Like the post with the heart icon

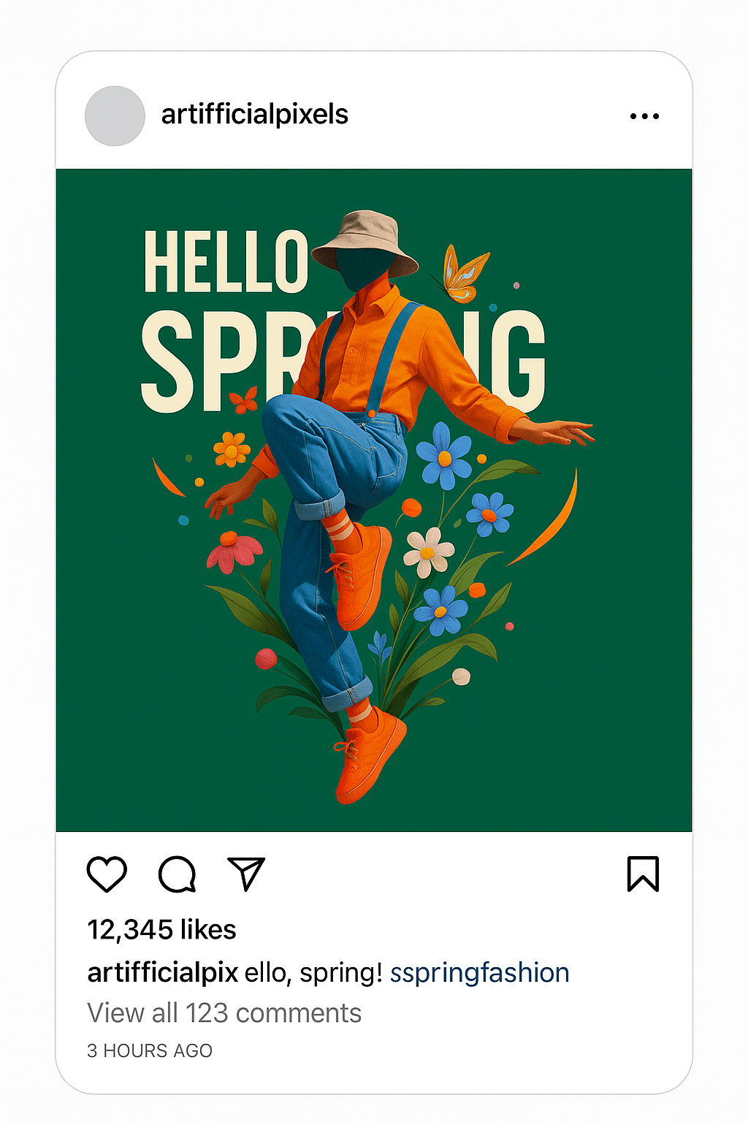(x=107, y=874)
